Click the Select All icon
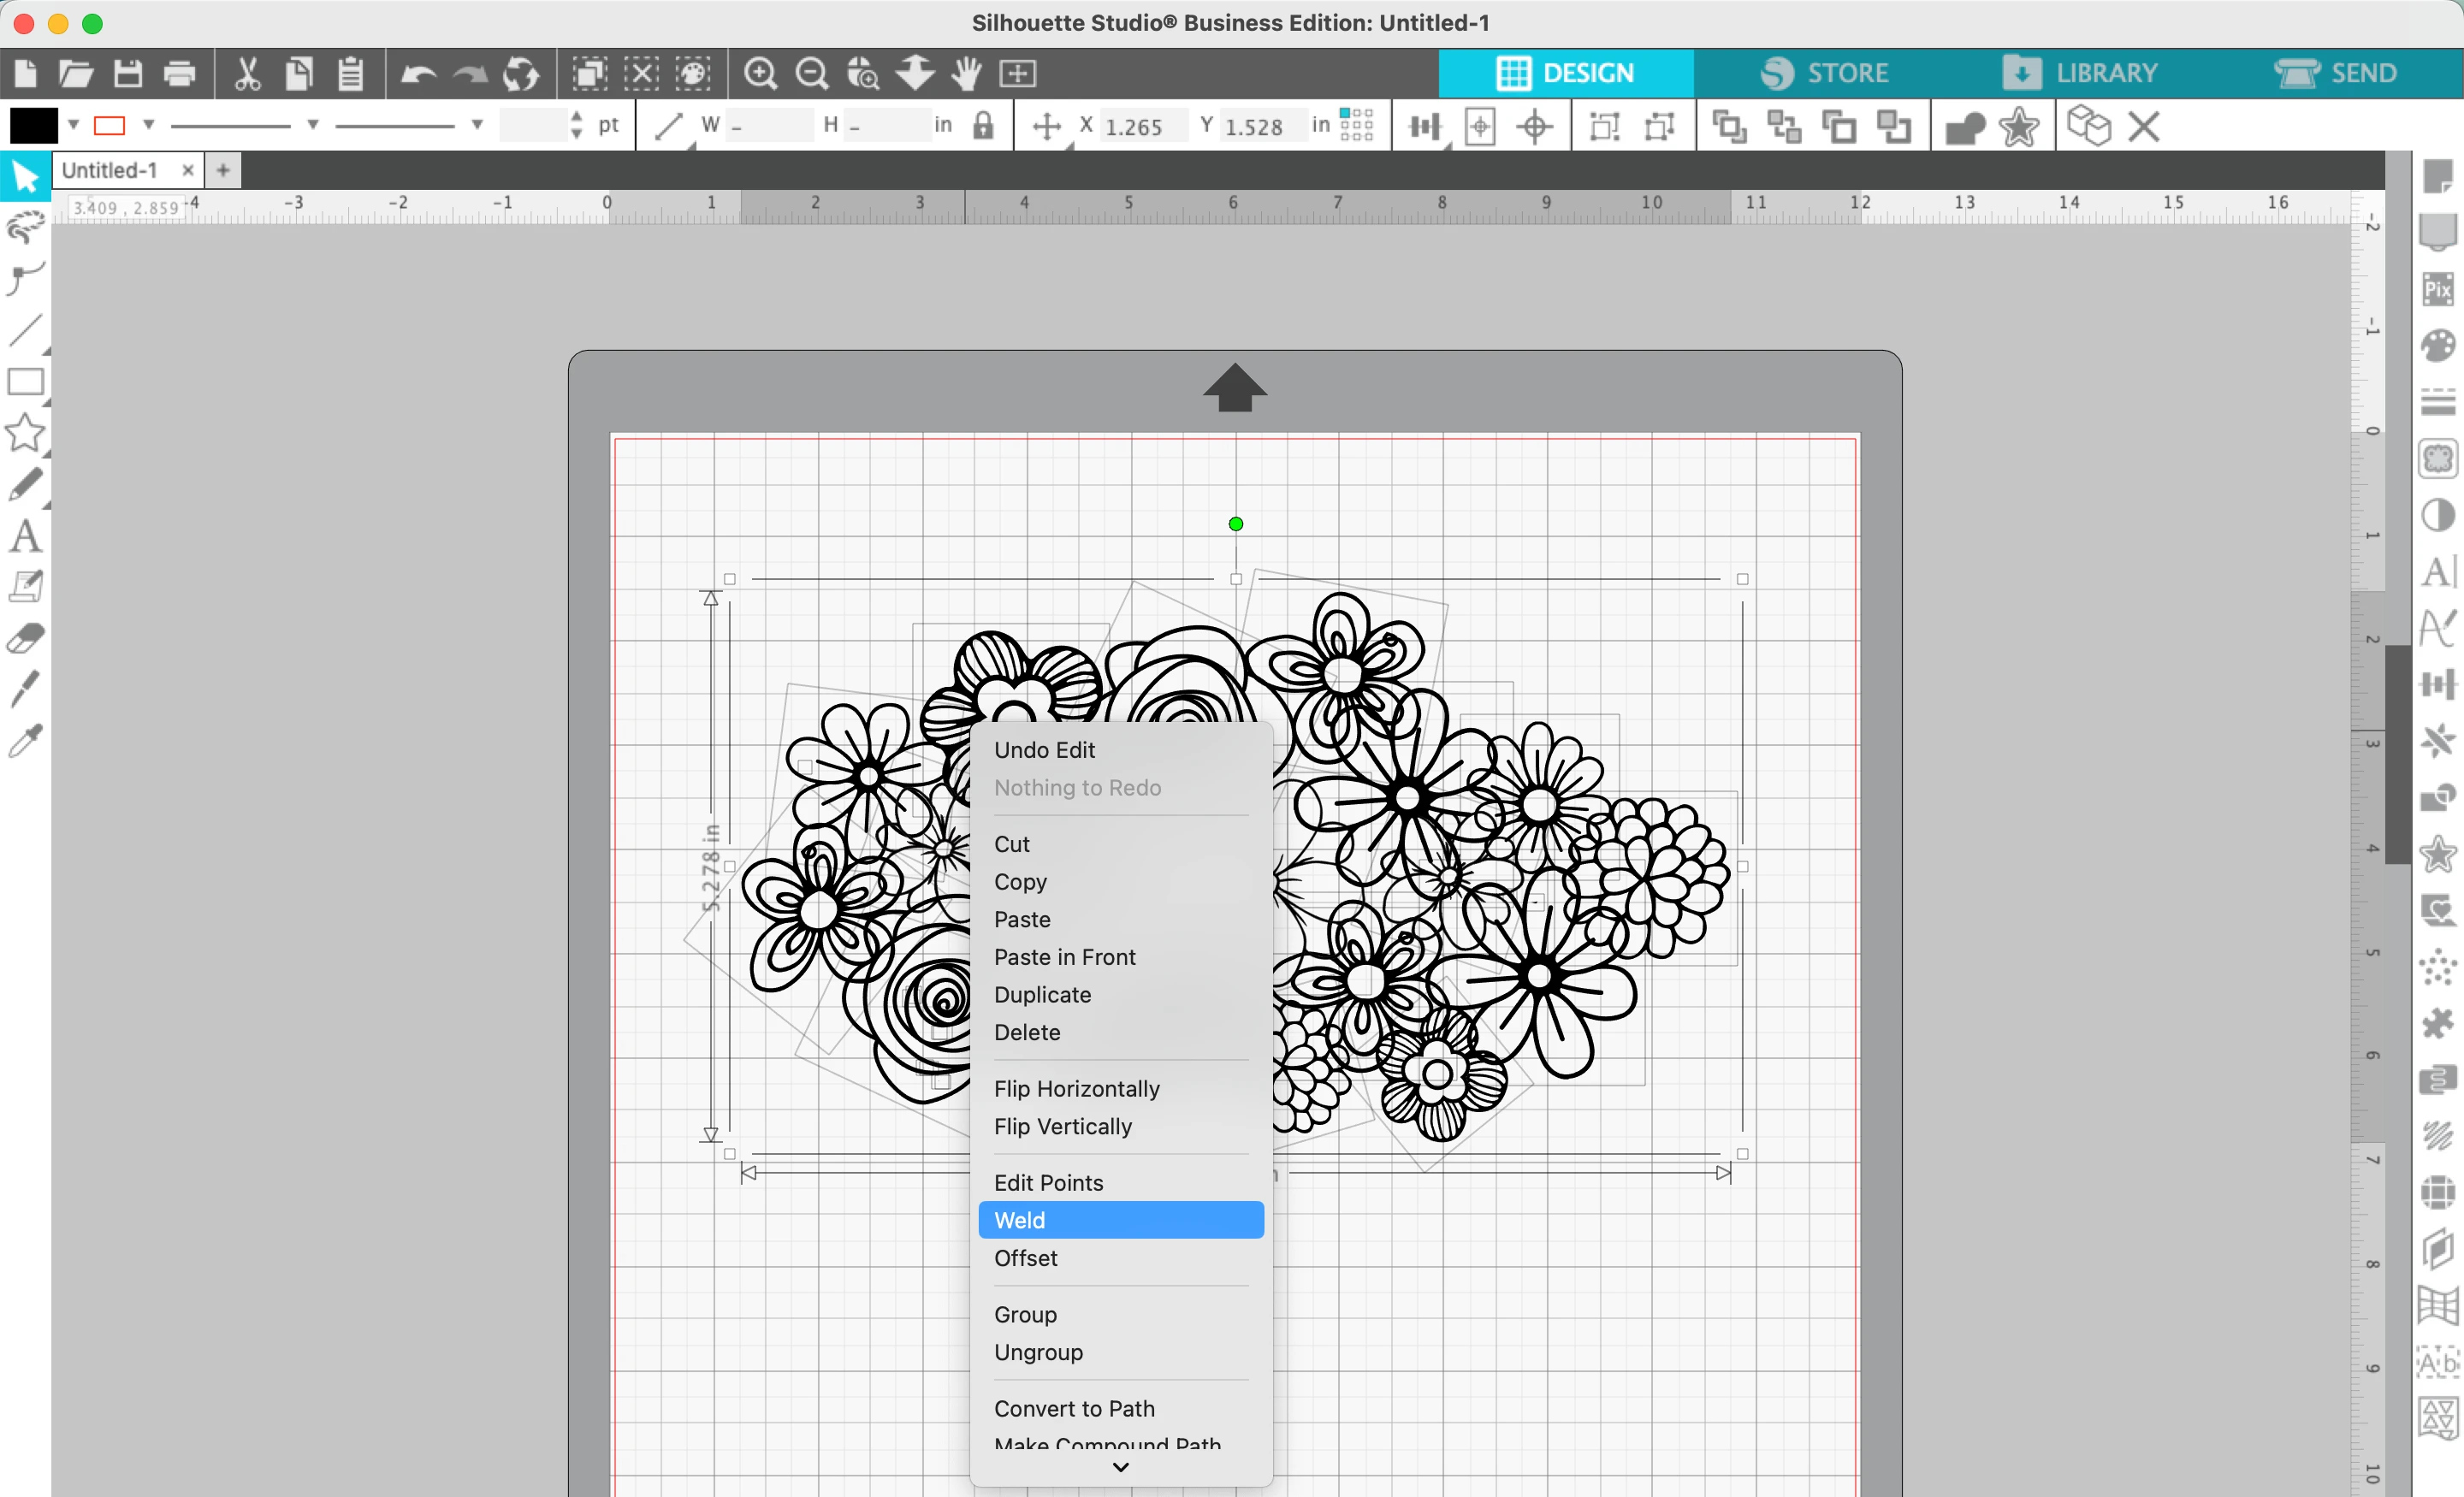This screenshot has height=1497, width=2464. 589,74
